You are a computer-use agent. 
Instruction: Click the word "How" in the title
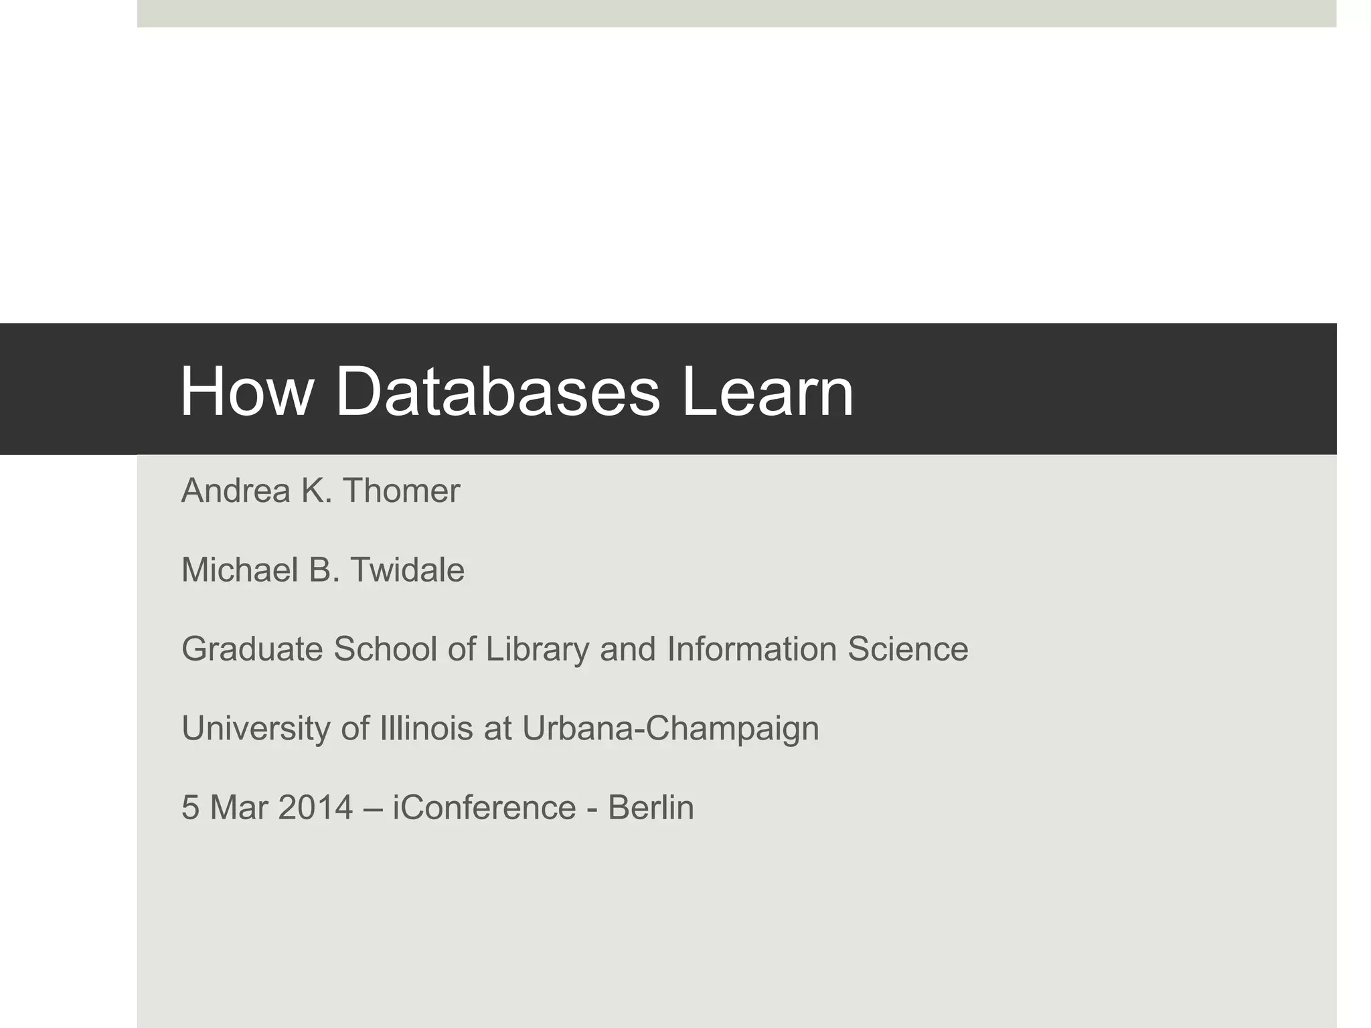(246, 392)
